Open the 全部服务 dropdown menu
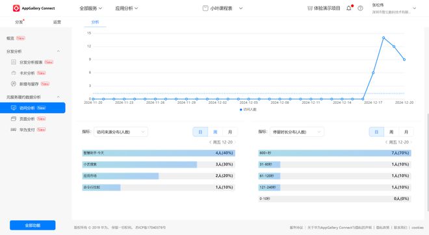The height and width of the screenshot is (235, 429). click(x=91, y=8)
